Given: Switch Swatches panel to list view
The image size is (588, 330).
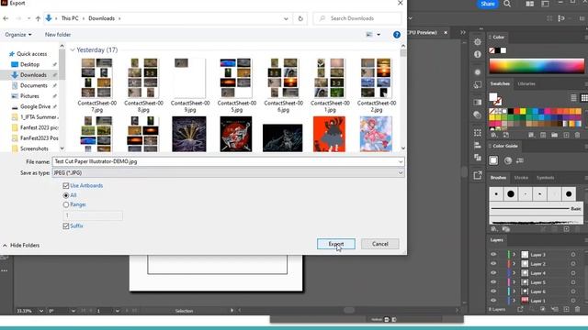Looking at the screenshot, I should [x=573, y=98].
